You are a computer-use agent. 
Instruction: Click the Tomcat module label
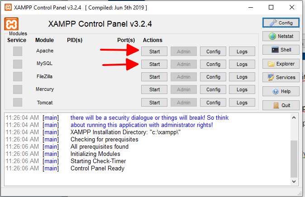click(45, 103)
